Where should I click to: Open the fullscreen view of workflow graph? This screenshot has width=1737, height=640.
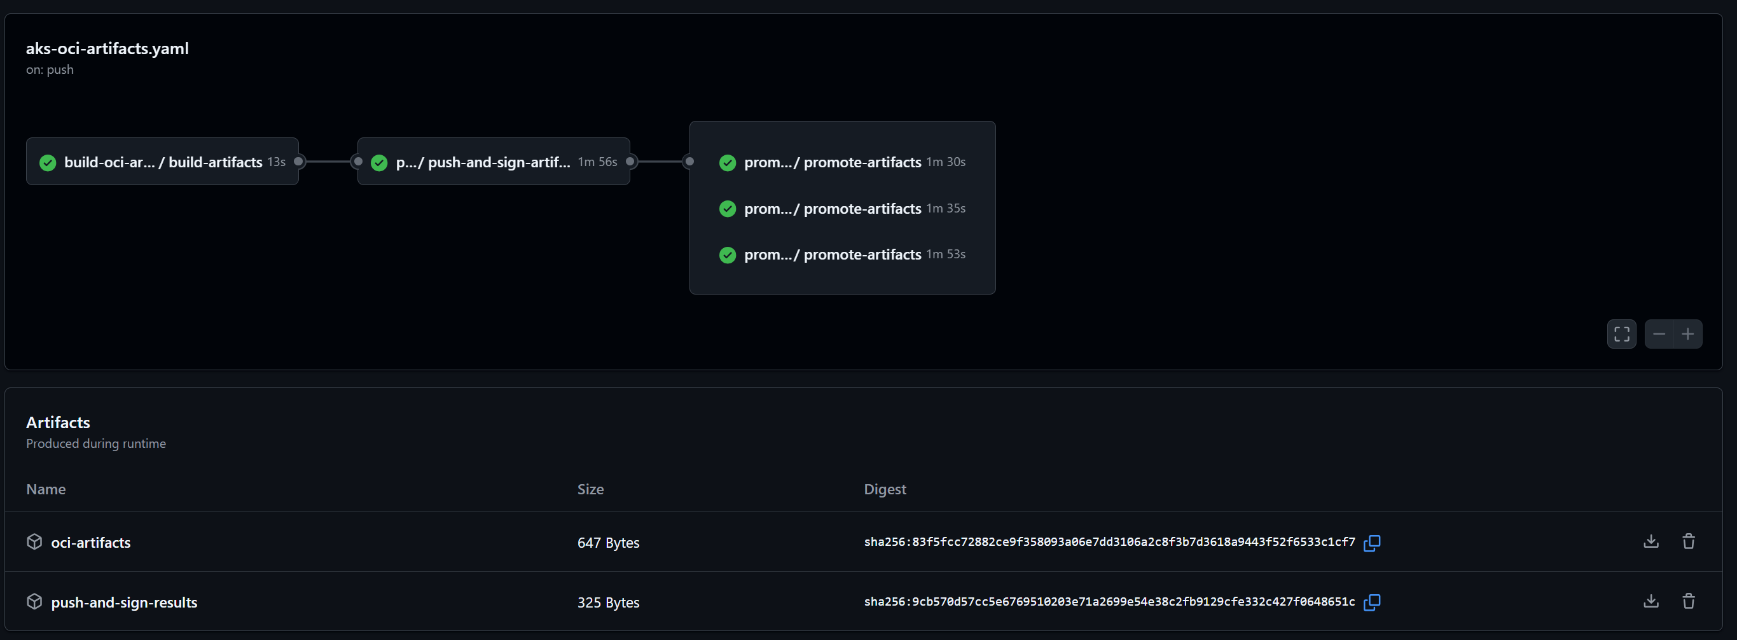point(1622,334)
